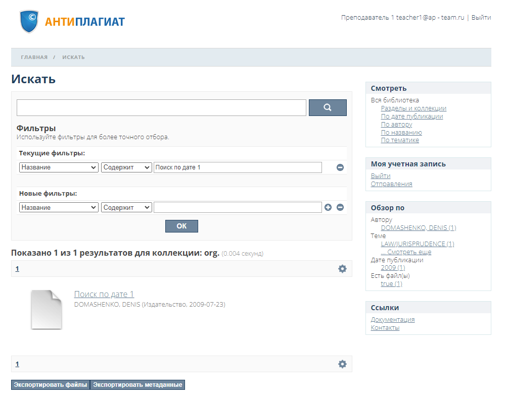Image resolution: width=506 pixels, height=408 pixels.
Task: Remove the current filter using the minus icon
Action: point(340,167)
